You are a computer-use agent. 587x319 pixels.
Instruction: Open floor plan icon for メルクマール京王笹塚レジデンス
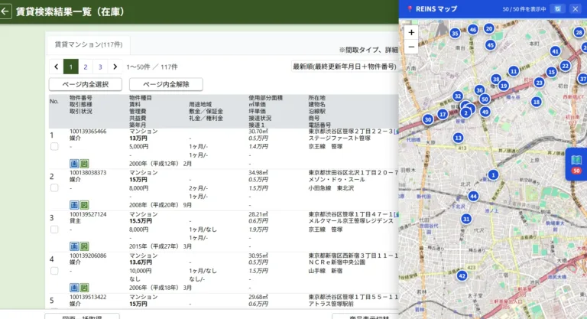pos(84,246)
